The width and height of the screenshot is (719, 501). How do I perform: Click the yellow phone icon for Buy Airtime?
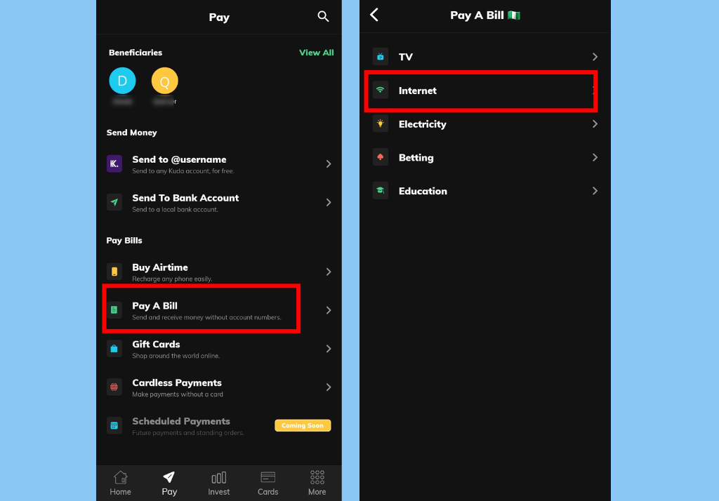click(114, 272)
